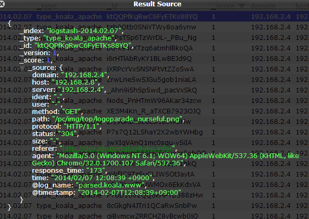Select the row ending _Ahn9iShSpSwd_pacVxSkQ
309x219 pixels.
click(x=154, y=90)
